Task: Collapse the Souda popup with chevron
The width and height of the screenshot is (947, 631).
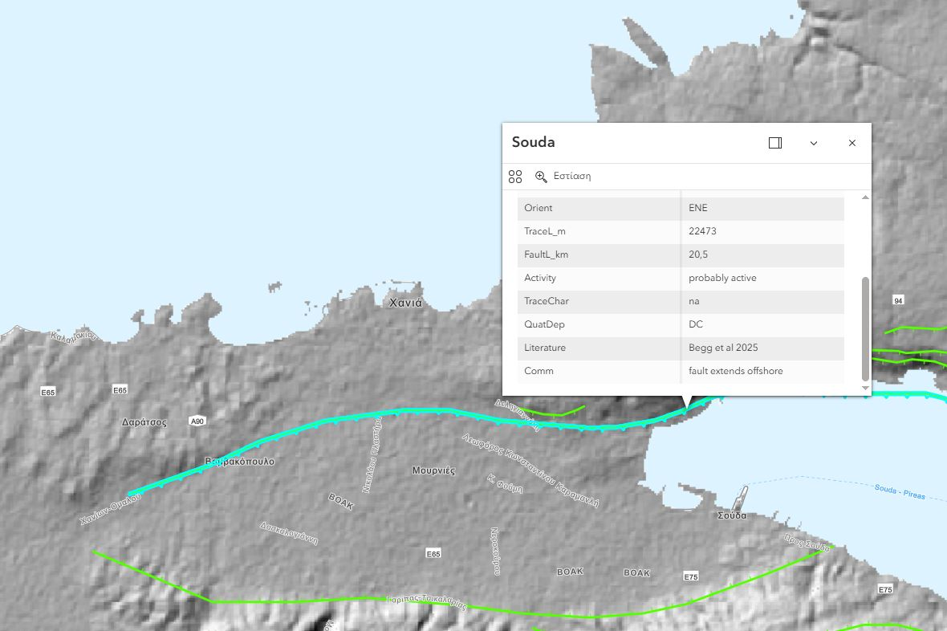Action: (x=813, y=143)
